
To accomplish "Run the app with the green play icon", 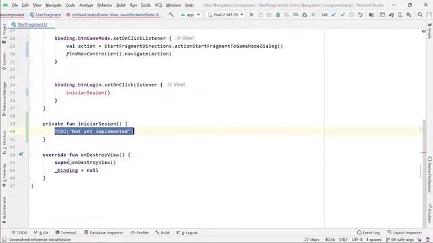I will coord(252,15).
